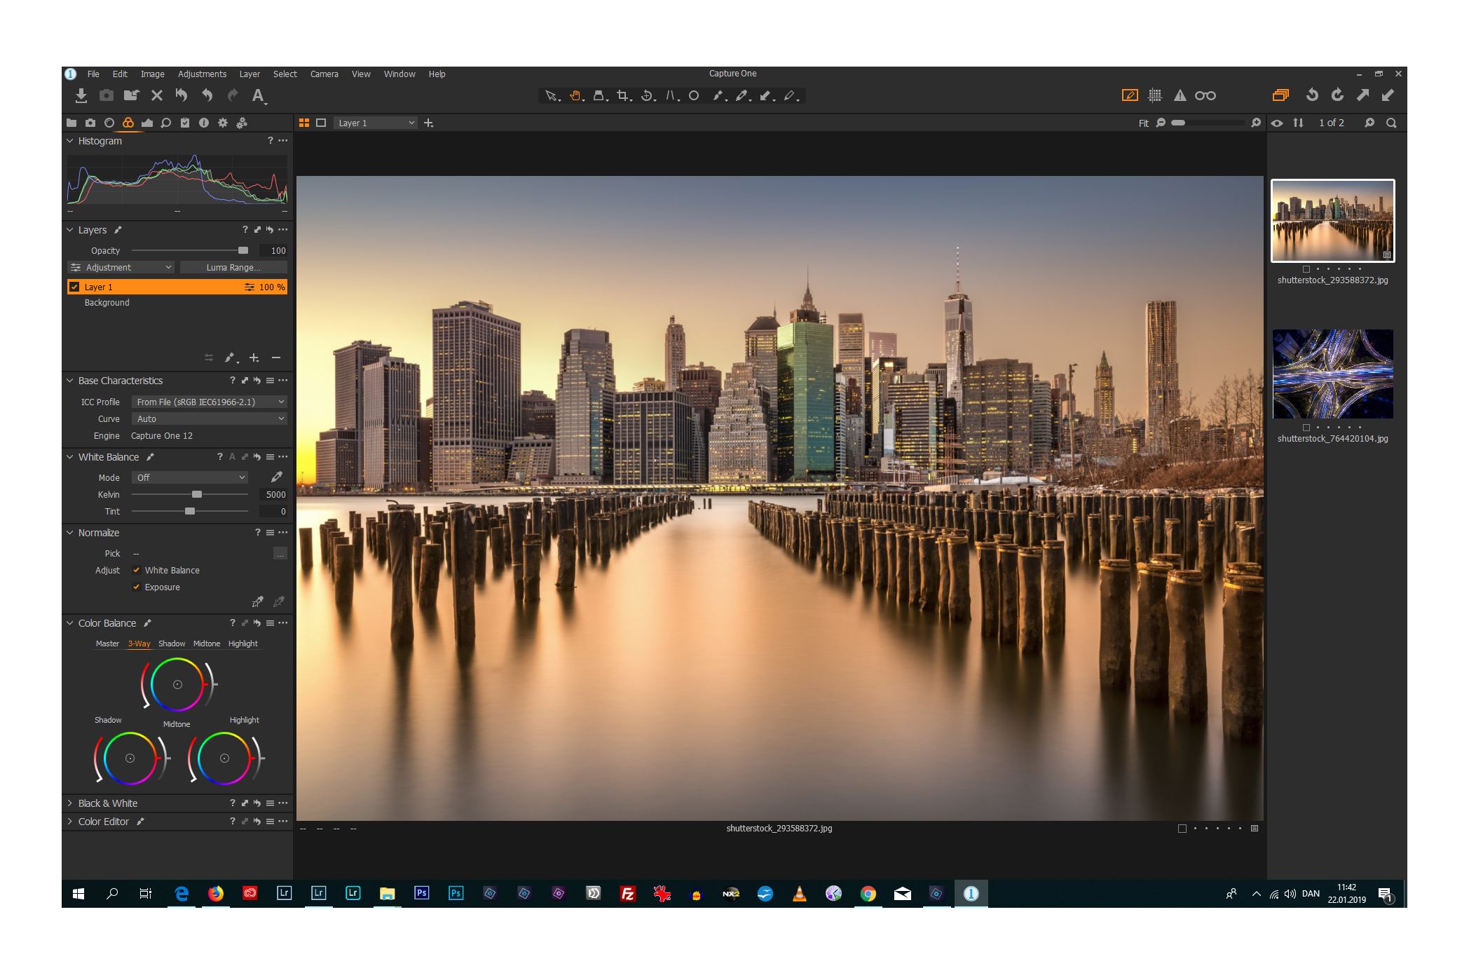Toggle visibility of Layer 1
The image size is (1469, 980).
click(x=75, y=287)
